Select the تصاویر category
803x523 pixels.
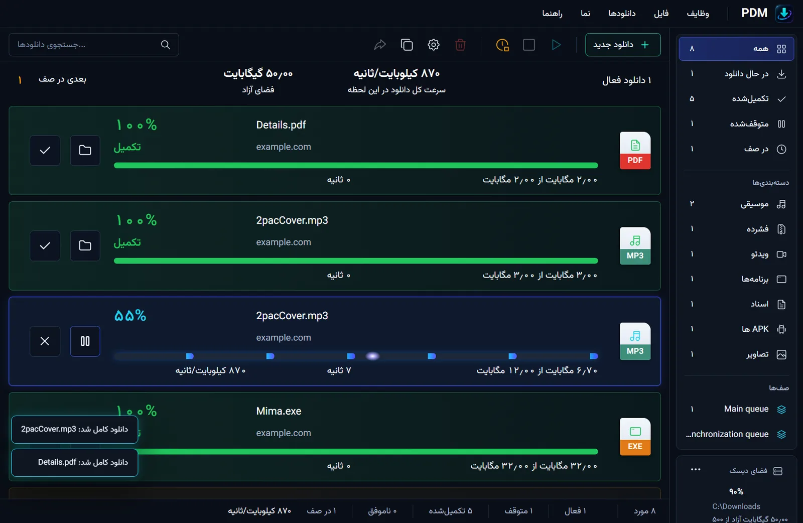[x=736, y=354]
